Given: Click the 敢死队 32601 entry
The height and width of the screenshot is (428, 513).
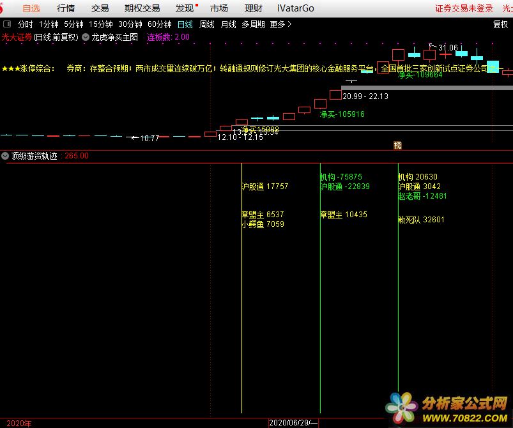Looking at the screenshot, I should point(421,220).
